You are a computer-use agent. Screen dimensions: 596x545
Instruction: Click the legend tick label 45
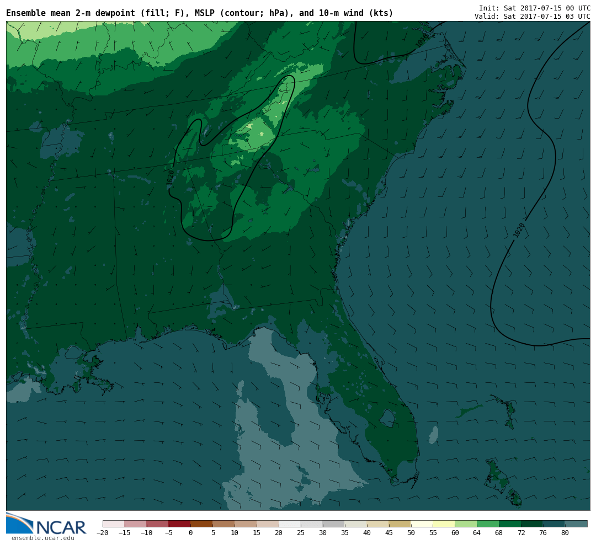click(x=389, y=533)
